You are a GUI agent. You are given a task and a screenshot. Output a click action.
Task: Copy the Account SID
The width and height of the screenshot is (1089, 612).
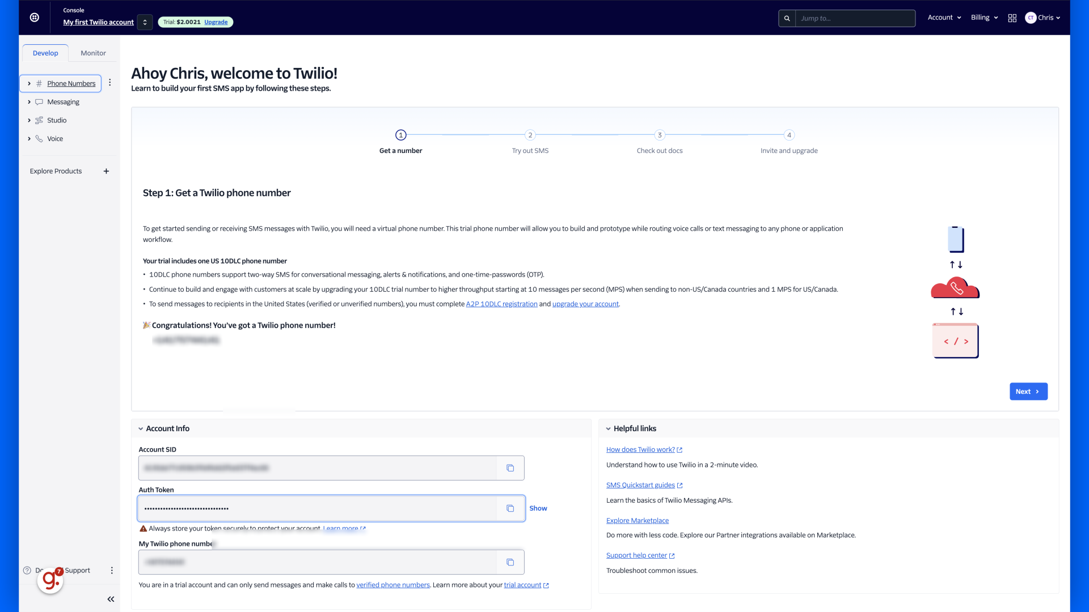click(x=510, y=468)
